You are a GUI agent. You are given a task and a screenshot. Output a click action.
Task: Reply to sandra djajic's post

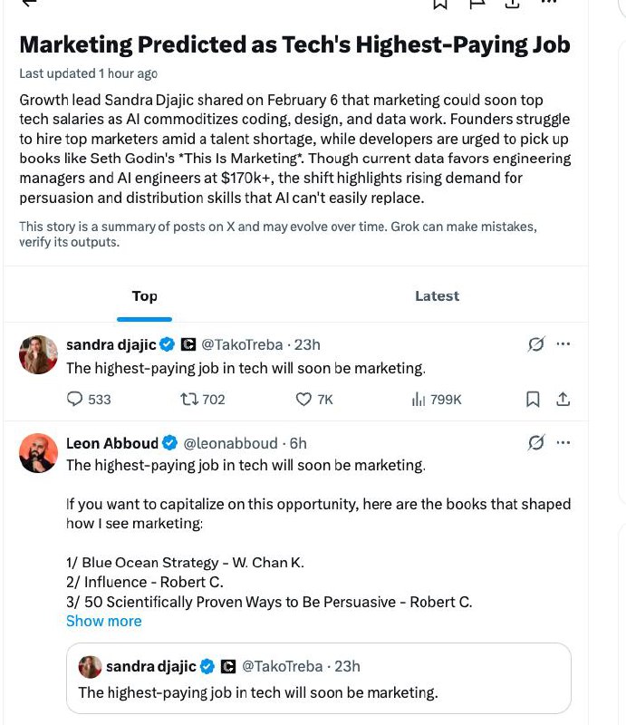[75, 399]
